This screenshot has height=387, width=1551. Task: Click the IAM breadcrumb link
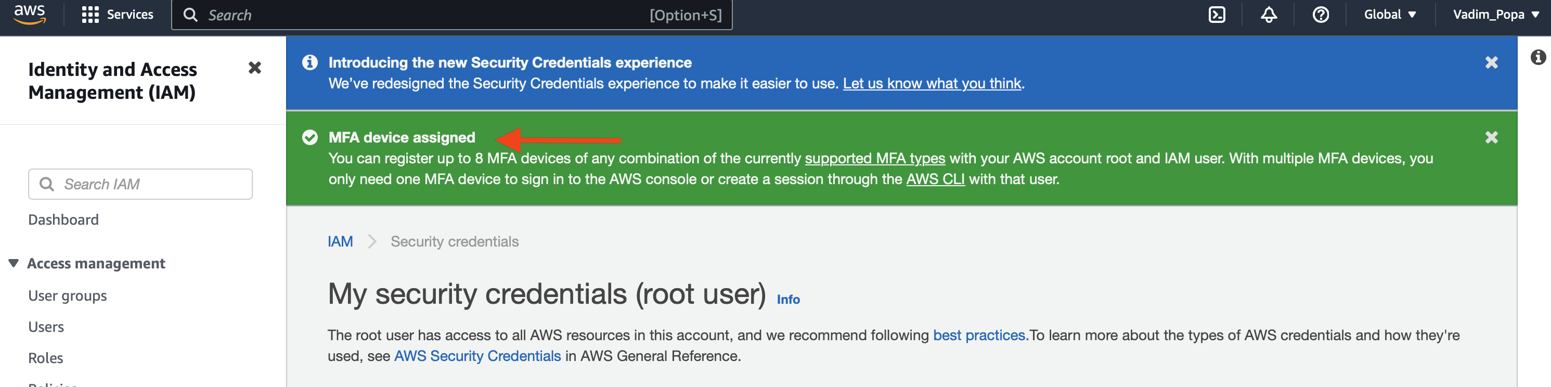341,241
